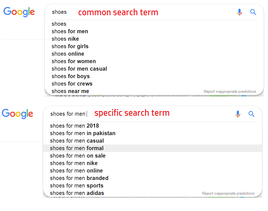The image size is (268, 211).
Task: Pick the 'shoes online' suggestion
Action: point(68,54)
